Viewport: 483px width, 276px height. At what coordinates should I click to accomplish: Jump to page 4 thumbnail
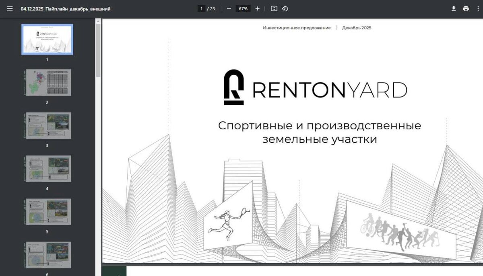tap(49, 169)
